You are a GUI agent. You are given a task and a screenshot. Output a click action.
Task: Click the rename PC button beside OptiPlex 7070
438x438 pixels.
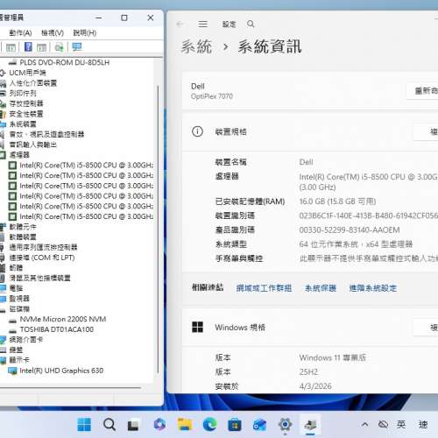pyautogui.click(x=422, y=91)
